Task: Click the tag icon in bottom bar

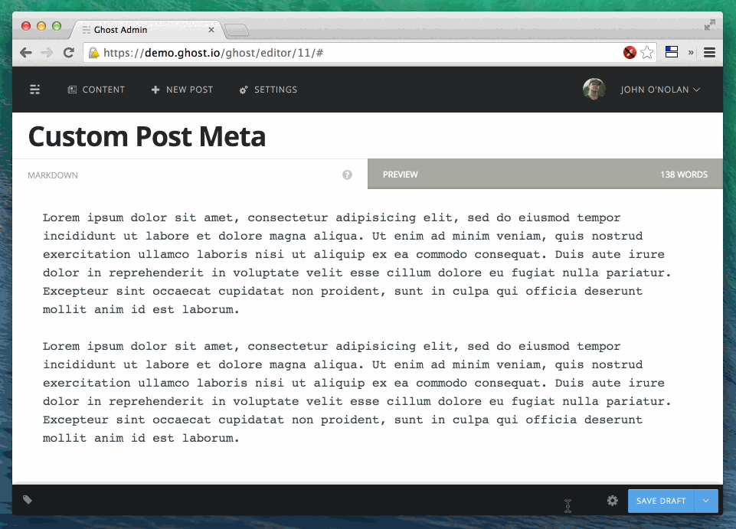Action: [28, 500]
